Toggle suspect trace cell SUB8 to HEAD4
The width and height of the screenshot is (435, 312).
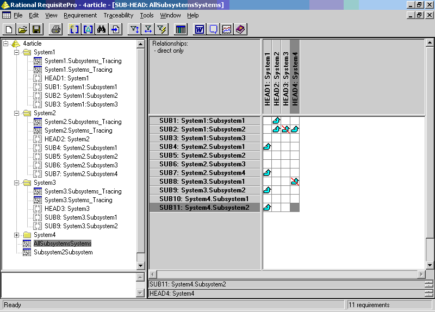click(295, 182)
